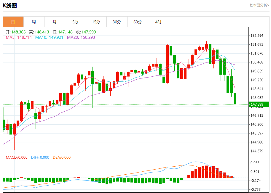Click the green 147.599 current price tag
This screenshot has height=193, width=271.
pyautogui.click(x=259, y=104)
